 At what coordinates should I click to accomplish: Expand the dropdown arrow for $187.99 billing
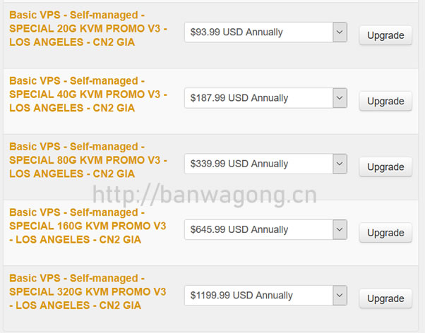click(x=340, y=98)
